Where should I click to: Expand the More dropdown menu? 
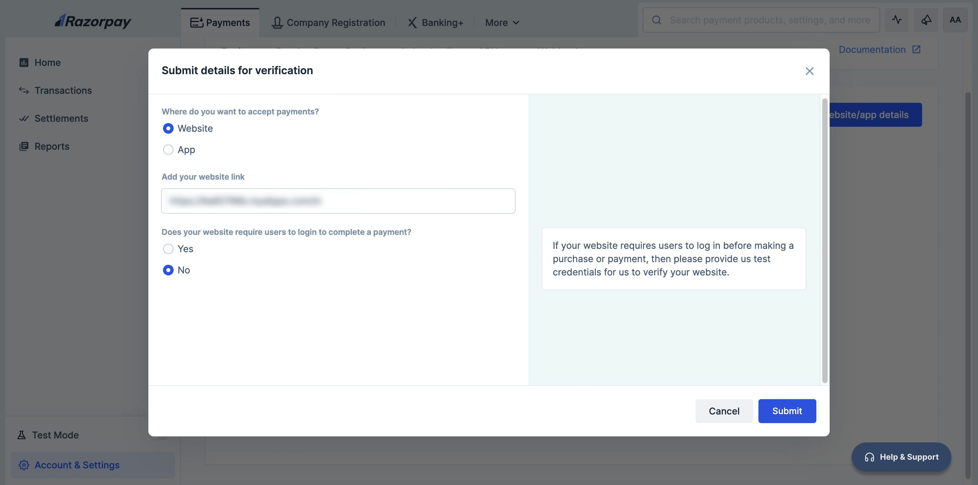pos(502,23)
